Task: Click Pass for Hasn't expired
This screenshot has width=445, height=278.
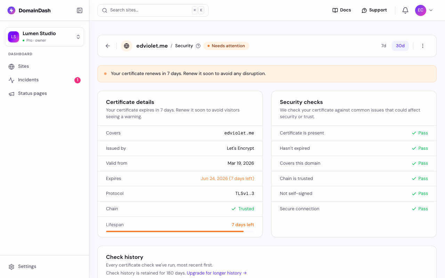Action: [420, 148]
